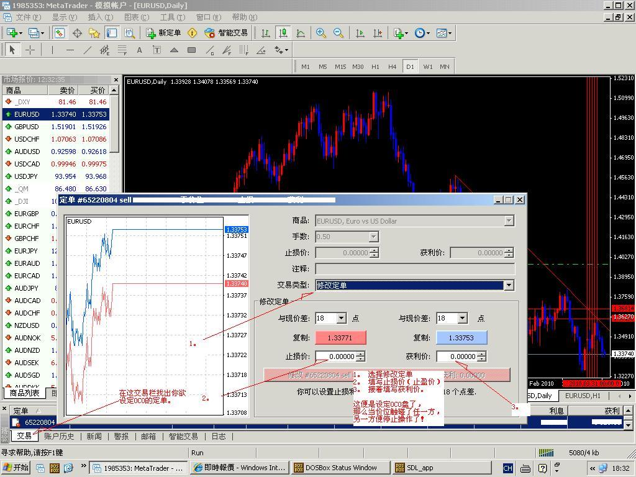Select the equidistant channel tool
The width and height of the screenshot is (636, 477).
pyautogui.click(x=104, y=50)
